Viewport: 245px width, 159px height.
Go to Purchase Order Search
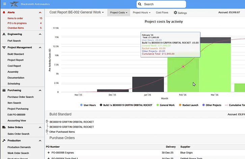click(x=21, y=97)
